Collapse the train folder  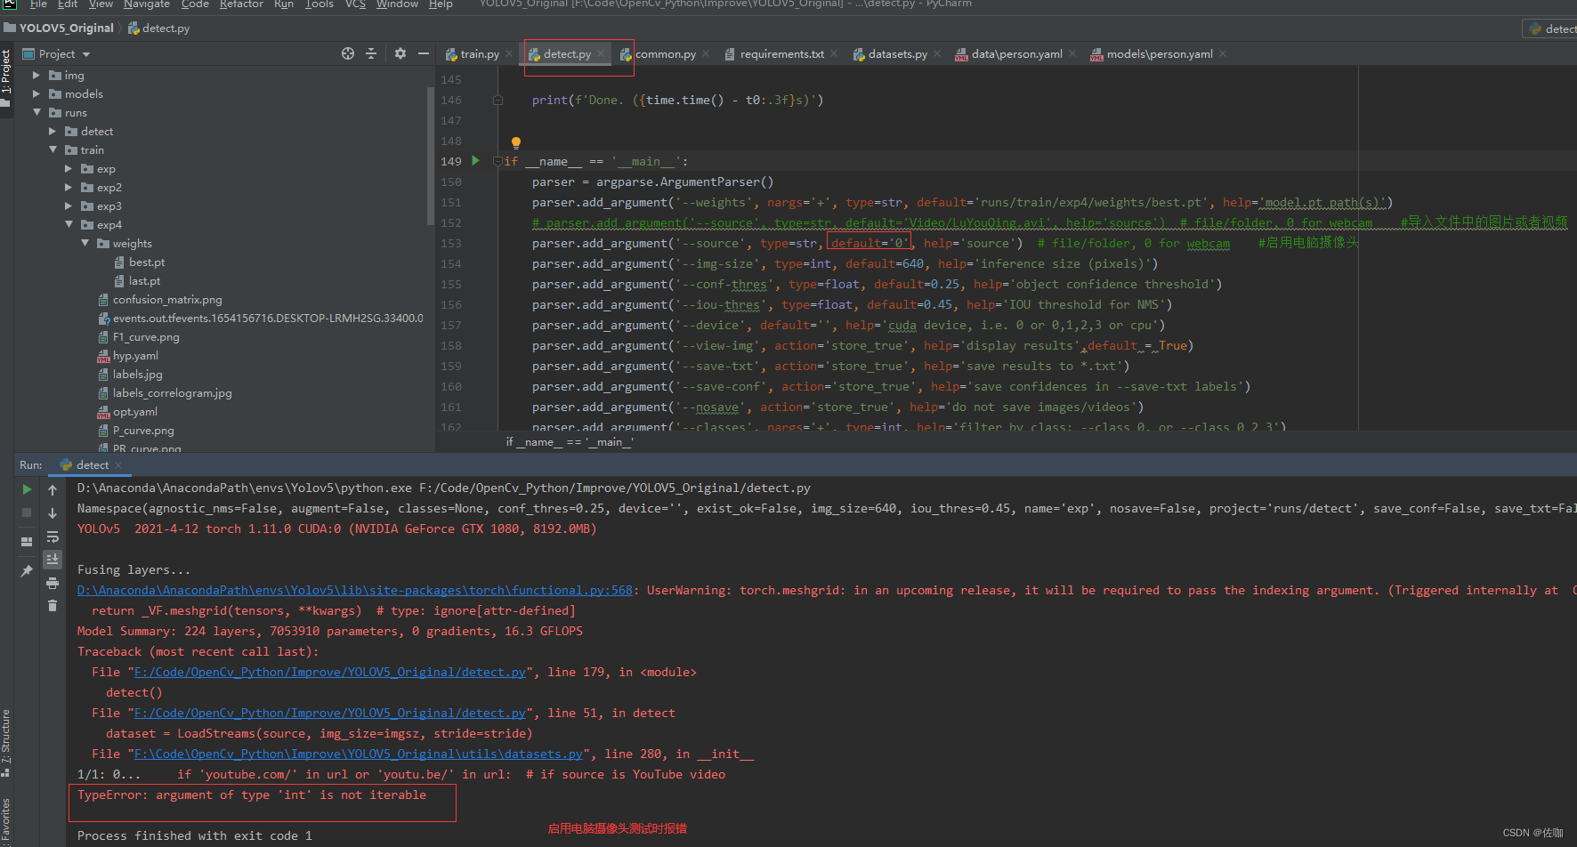[x=53, y=150]
